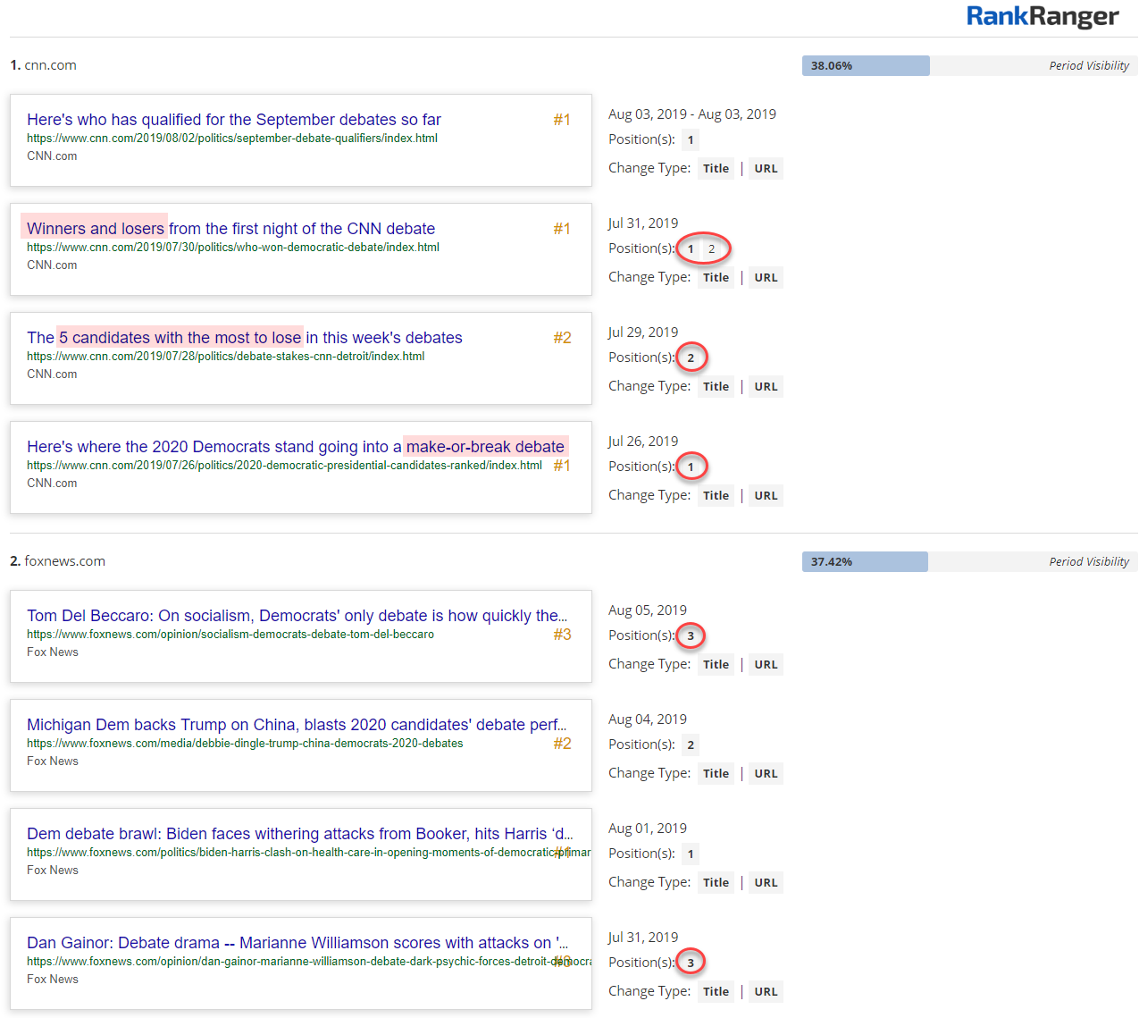The image size is (1139, 1018).
Task: Click the debbie-dingle-trump-china Fox News URL
Action: tap(245, 744)
